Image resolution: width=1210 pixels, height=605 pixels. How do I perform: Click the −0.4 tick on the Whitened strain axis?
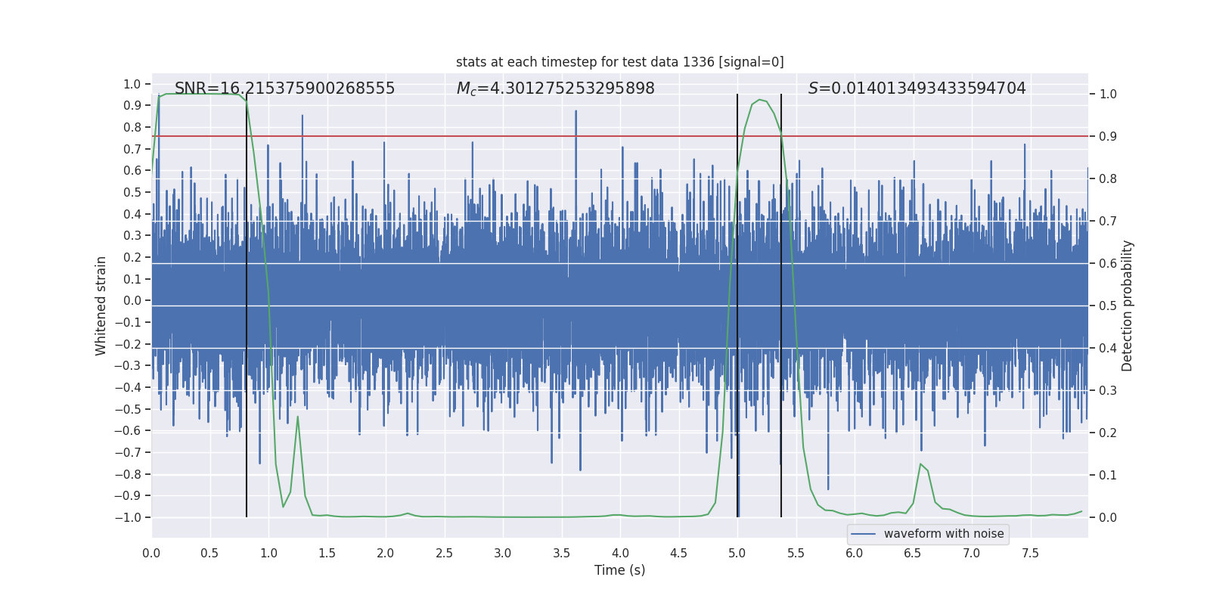click(128, 388)
